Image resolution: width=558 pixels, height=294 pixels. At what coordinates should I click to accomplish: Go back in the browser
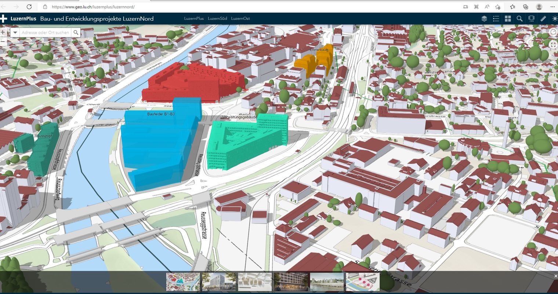click(x=4, y=7)
